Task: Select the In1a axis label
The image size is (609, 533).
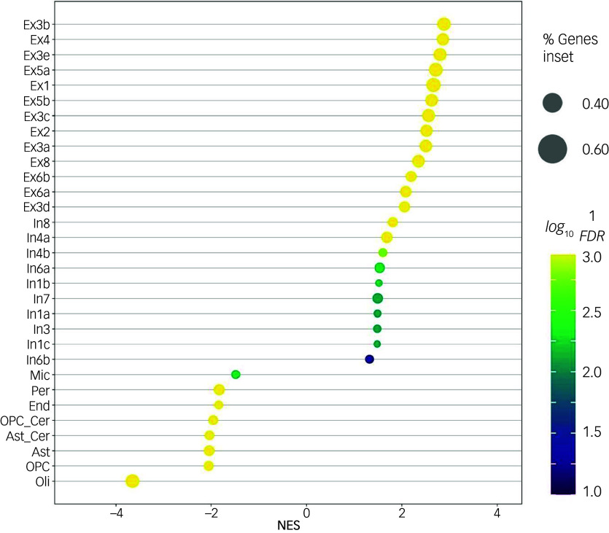Action: [x=38, y=314]
